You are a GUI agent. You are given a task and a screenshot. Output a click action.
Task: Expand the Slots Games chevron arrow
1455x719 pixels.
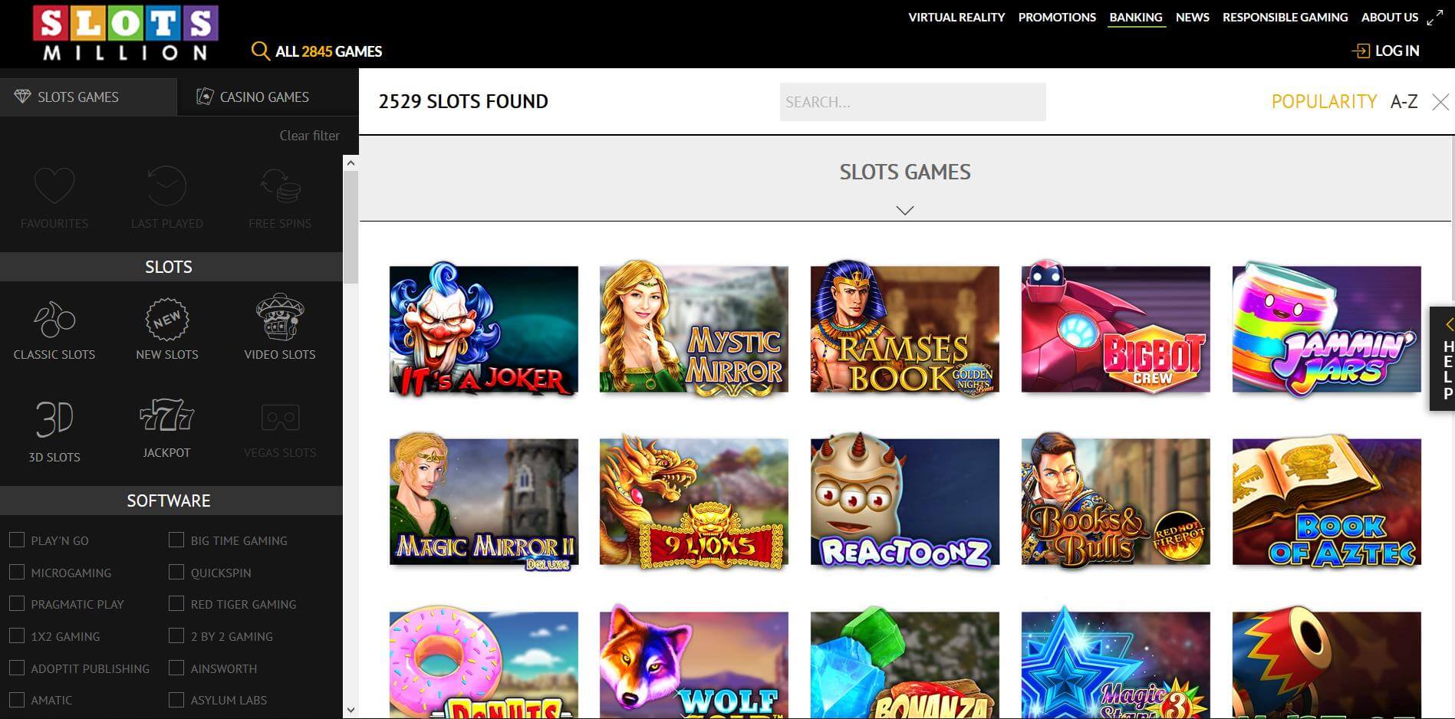[x=904, y=210]
